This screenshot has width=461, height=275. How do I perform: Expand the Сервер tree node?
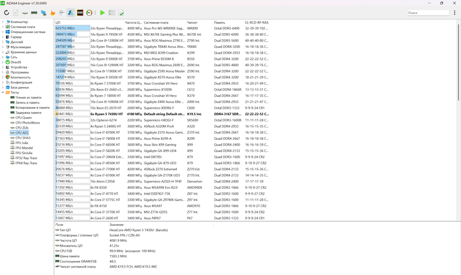pos(3,37)
